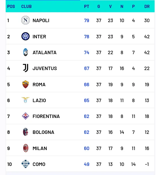Image resolution: width=156 pixels, height=175 pixels.
Task: Click the Bologna club crest
Action: (26, 132)
